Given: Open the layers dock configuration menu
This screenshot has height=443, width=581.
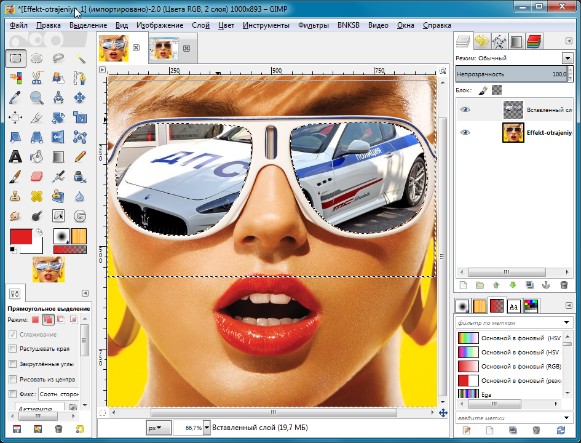Looking at the screenshot, I should click(569, 41).
